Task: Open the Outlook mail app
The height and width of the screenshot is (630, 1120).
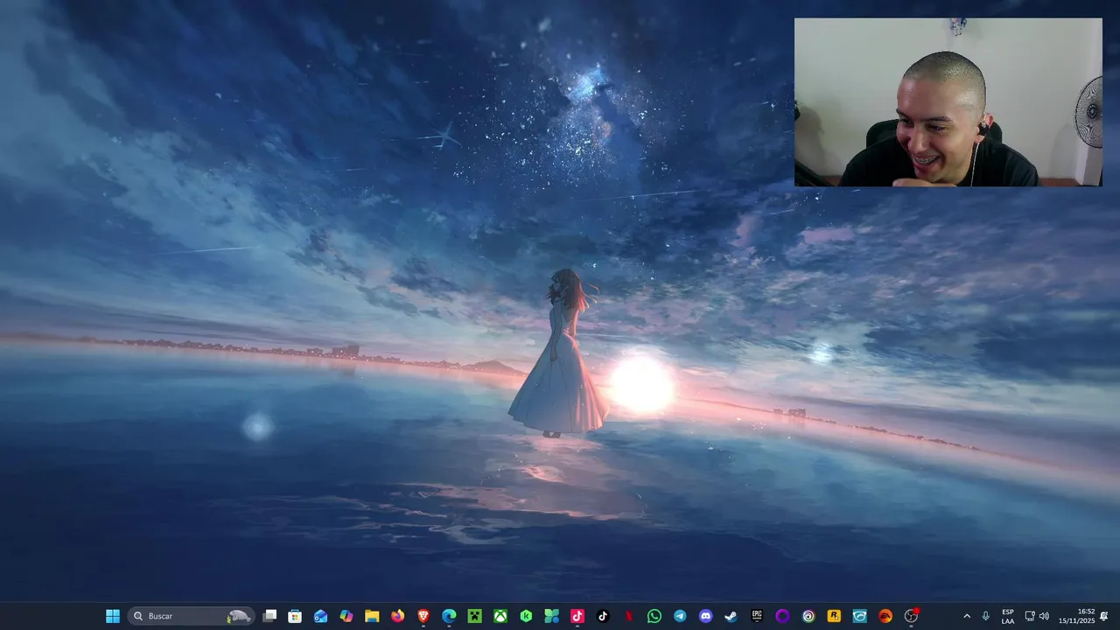Action: [x=320, y=616]
